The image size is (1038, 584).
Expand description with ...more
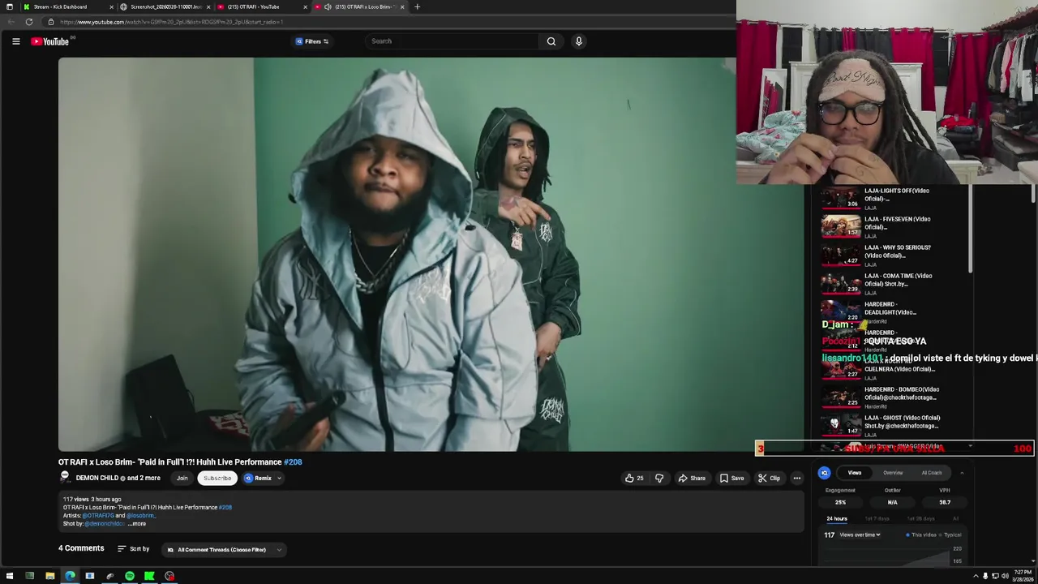pos(137,524)
